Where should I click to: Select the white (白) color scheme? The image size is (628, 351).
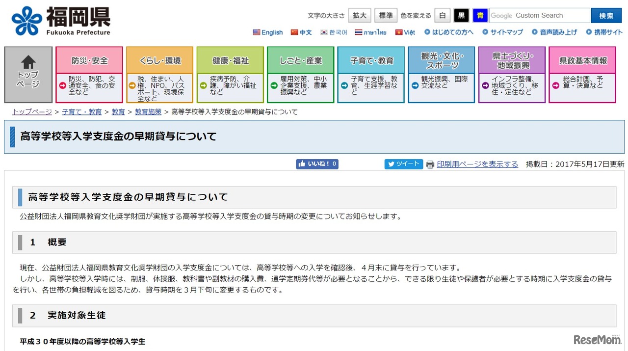tap(442, 16)
